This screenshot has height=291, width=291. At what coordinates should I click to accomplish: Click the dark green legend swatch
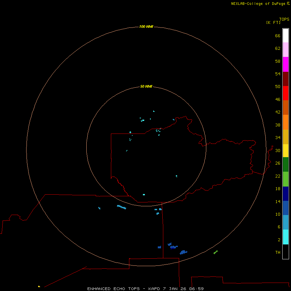(286, 164)
